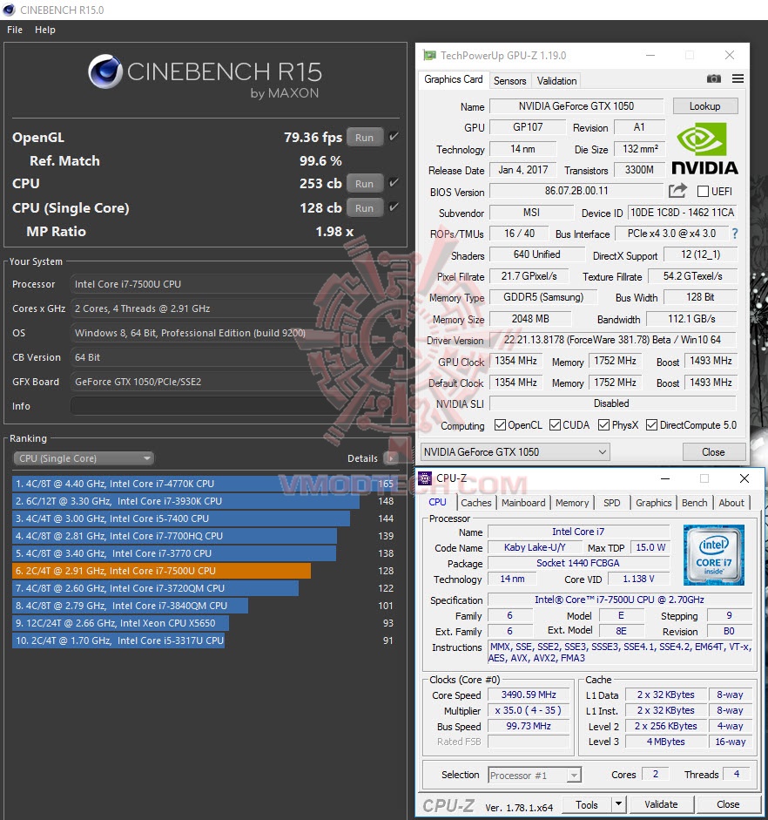The width and height of the screenshot is (768, 820).
Task: Switch to the CPU-Z Caches tab
Action: point(476,503)
